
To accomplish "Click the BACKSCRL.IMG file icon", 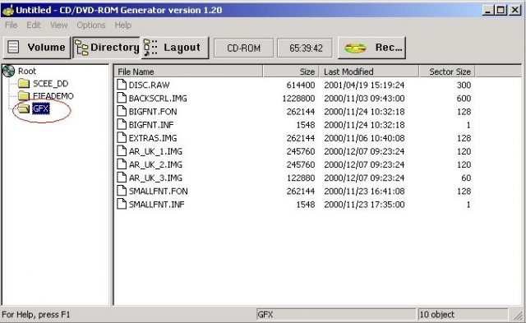I will pos(122,98).
